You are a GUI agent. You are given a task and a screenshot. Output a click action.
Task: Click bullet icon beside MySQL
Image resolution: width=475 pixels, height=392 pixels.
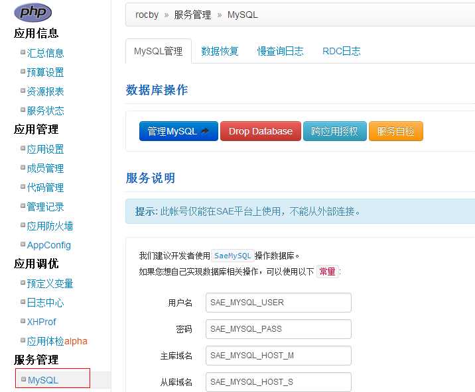click(x=24, y=379)
